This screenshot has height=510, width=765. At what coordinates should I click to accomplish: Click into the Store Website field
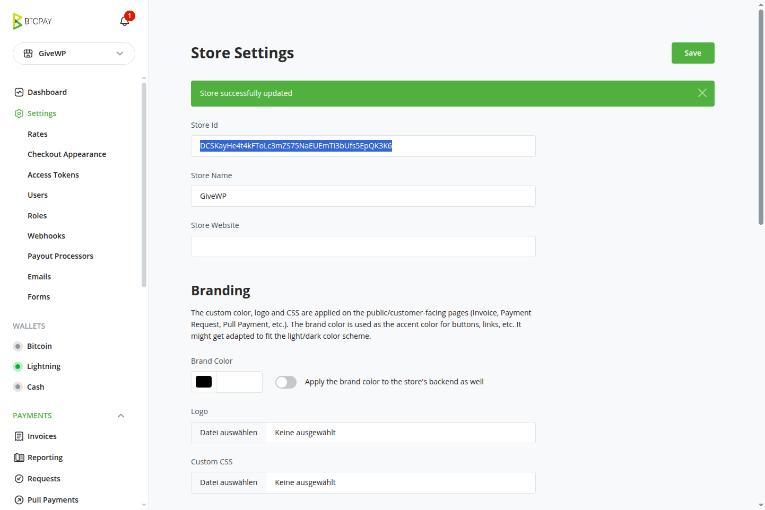363,247
